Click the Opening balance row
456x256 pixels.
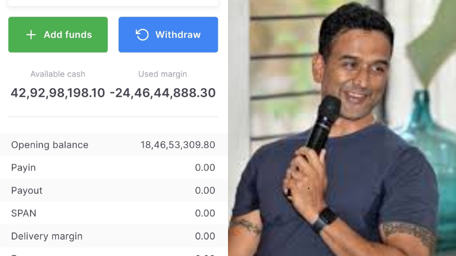tap(113, 144)
